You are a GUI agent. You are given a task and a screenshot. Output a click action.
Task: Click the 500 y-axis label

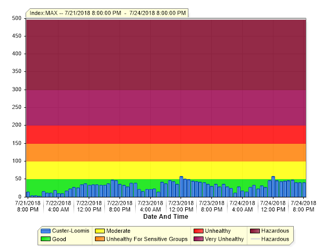pos(17,18)
